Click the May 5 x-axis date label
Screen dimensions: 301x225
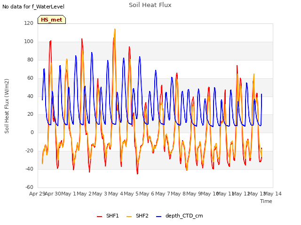(131, 194)
